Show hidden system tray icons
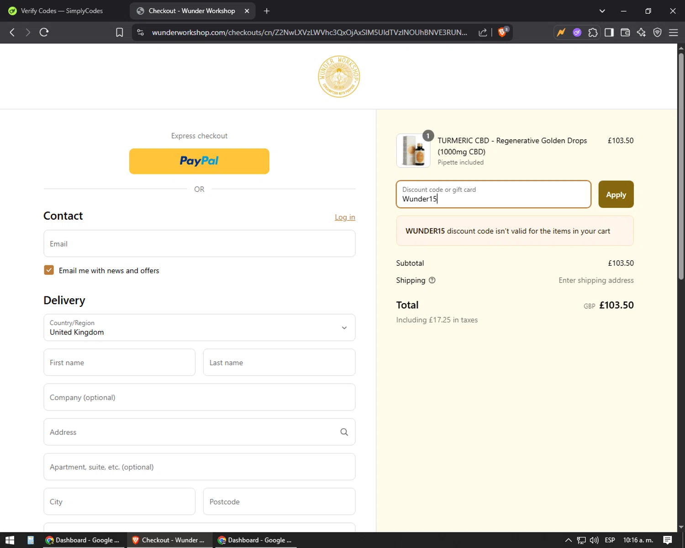Viewport: 685px width, 548px height. click(x=569, y=540)
